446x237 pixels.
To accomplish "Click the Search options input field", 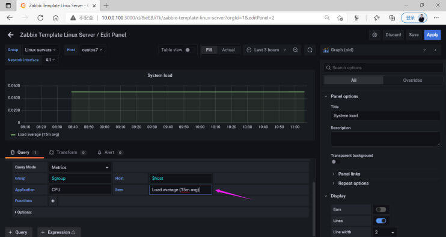I will (x=383, y=68).
